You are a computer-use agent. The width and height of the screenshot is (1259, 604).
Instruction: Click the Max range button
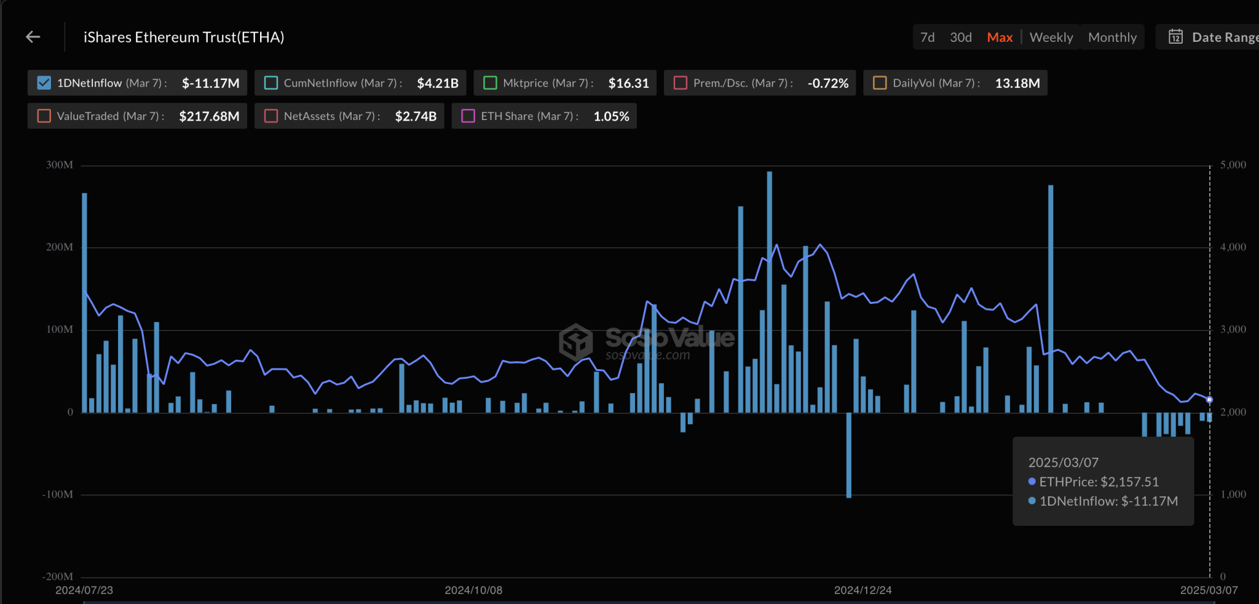pyautogui.click(x=1000, y=37)
